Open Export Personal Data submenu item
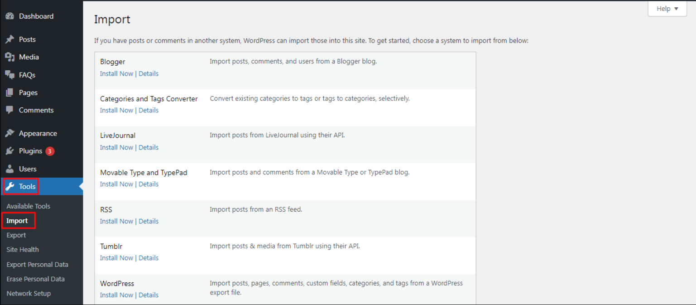 [x=37, y=265]
